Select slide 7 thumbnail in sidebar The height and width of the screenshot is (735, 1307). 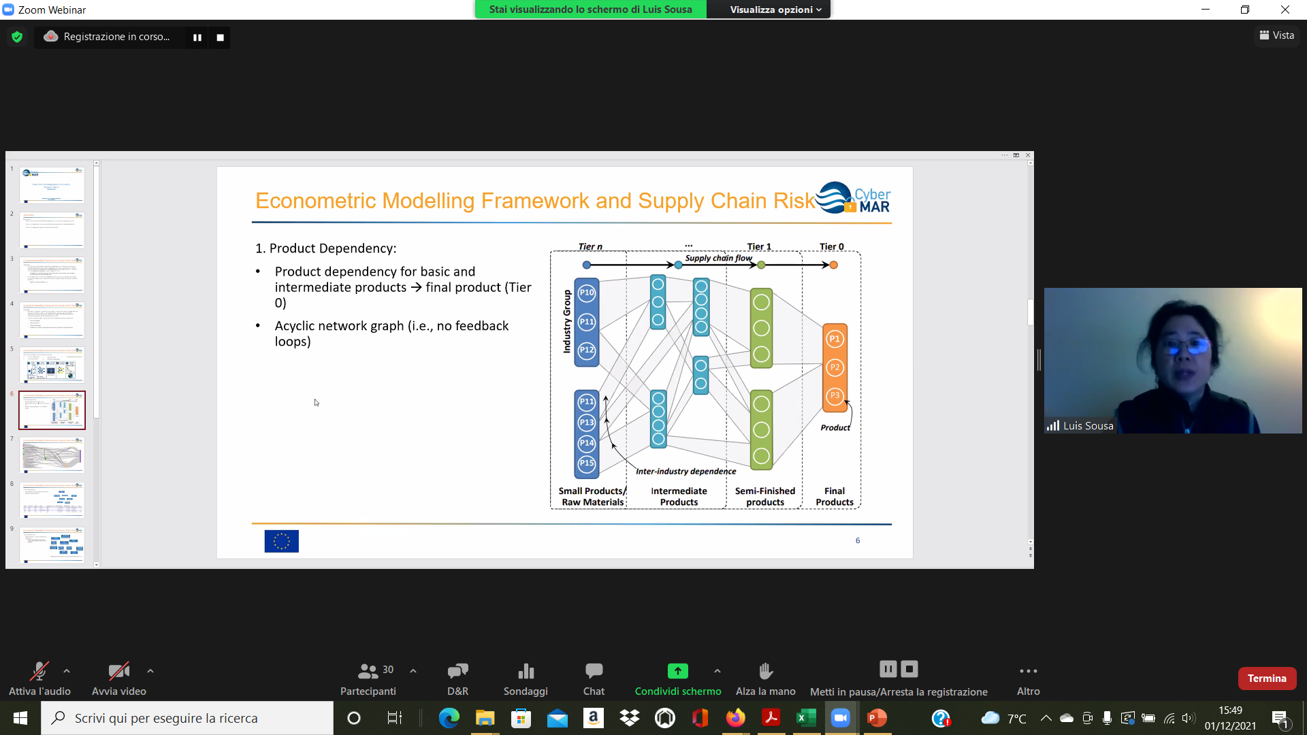point(52,455)
